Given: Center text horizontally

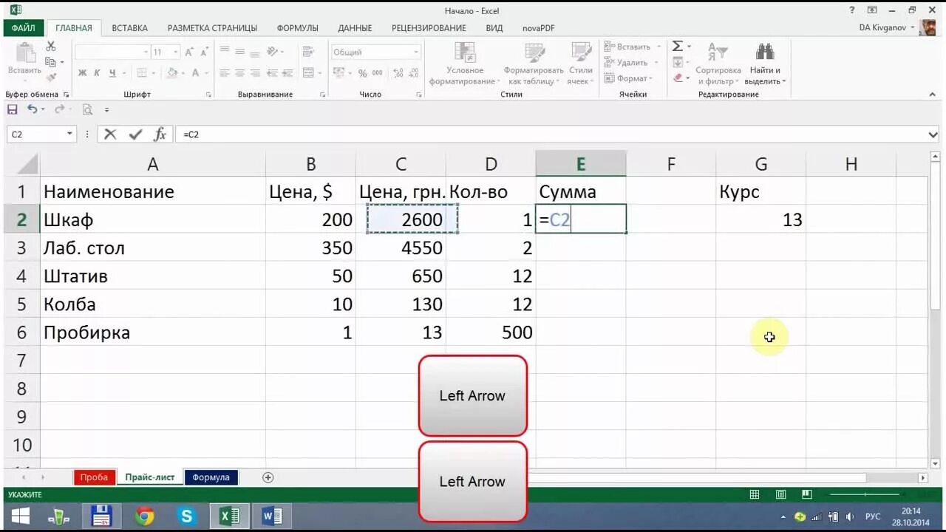Looking at the screenshot, I should (x=239, y=73).
